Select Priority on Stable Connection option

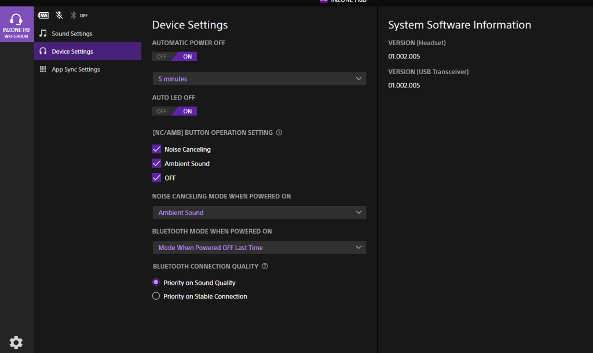pyautogui.click(x=156, y=296)
